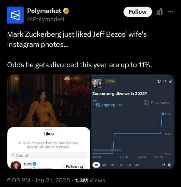Show the 1W chart range
181x187 pixels.
pos(120,165)
